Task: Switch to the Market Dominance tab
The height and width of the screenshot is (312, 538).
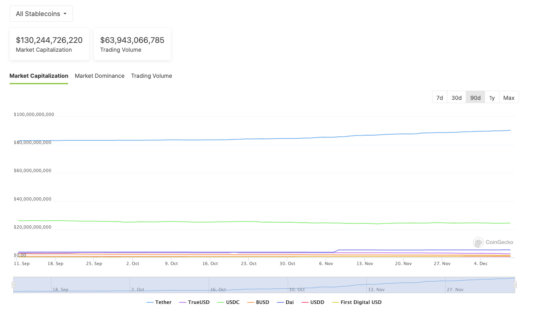Action: (x=99, y=76)
